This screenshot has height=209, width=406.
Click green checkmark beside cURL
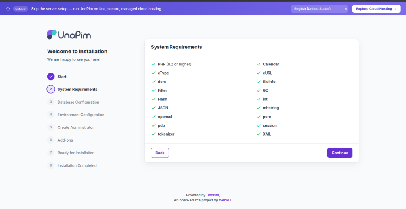[x=259, y=73]
